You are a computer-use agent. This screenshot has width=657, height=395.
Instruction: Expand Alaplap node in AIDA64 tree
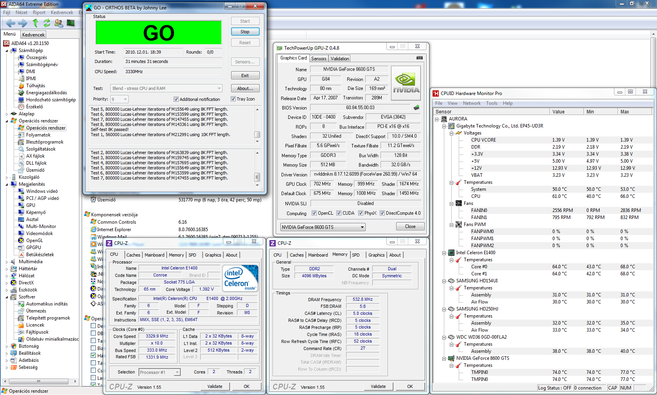tap(7, 114)
